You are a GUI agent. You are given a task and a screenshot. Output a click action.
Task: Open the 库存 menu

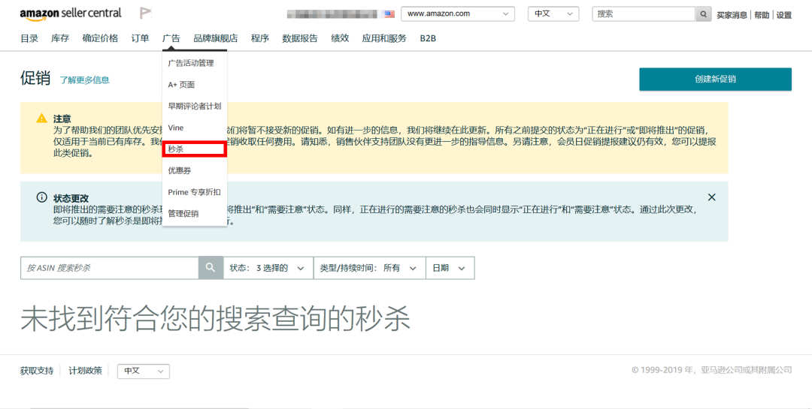[x=60, y=38]
